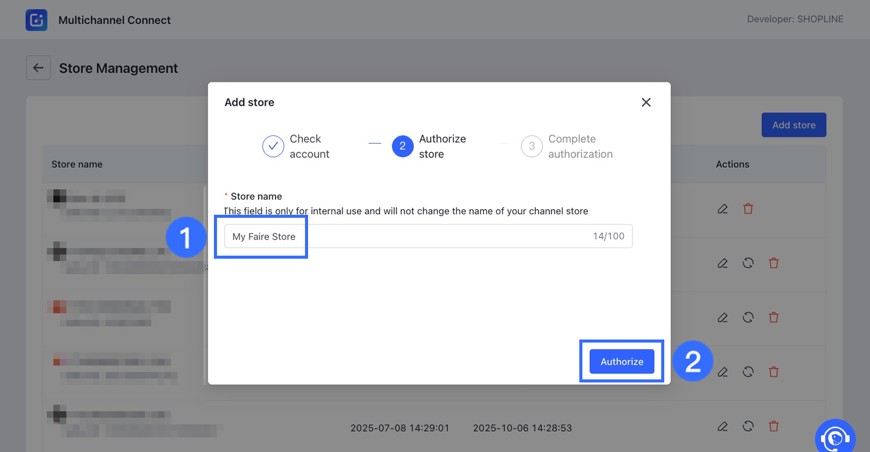This screenshot has width=870, height=452.
Task: Refresh authorization for the last store
Action: pyautogui.click(x=748, y=426)
